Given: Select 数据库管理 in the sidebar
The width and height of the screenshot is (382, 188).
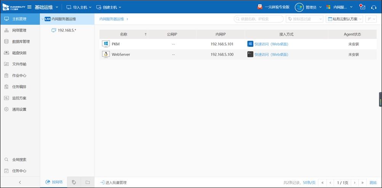Looking at the screenshot, I should point(21,41).
